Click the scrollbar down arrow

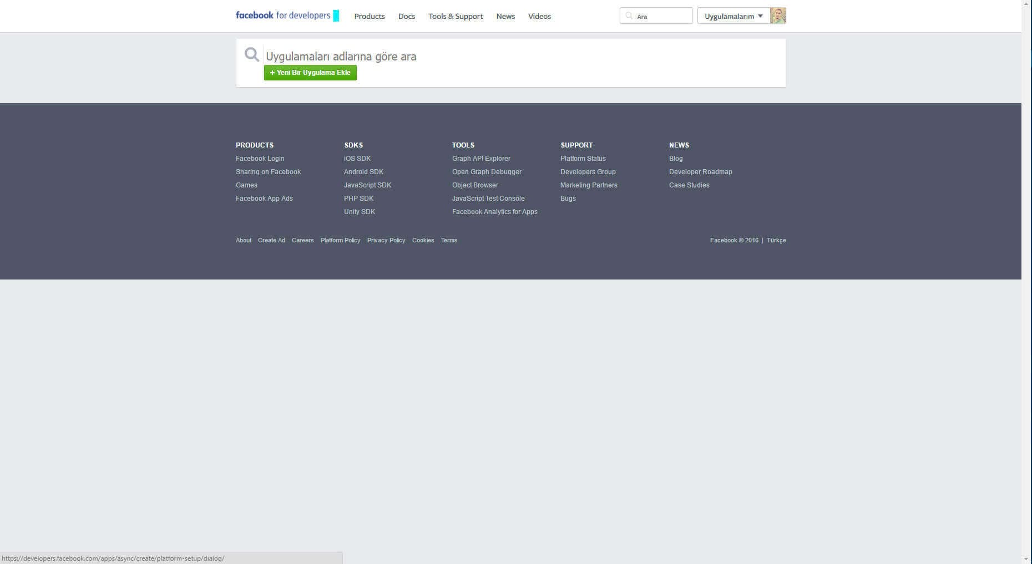point(1026,559)
